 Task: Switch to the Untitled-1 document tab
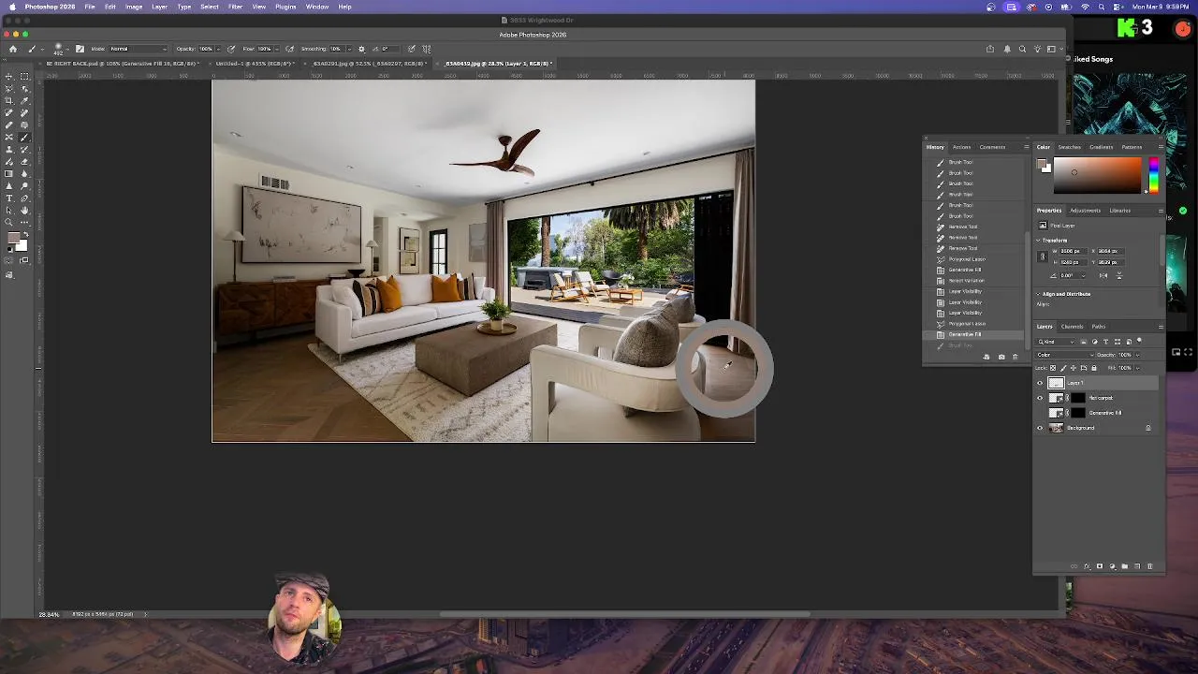tap(255, 64)
